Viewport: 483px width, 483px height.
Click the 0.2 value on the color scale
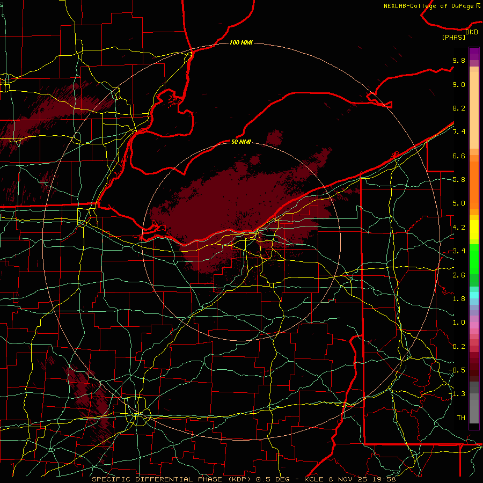pos(459,347)
